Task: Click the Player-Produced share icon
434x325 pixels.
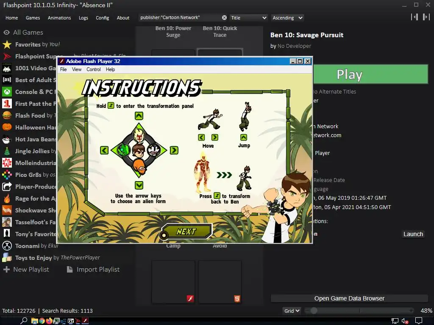Action: tap(7, 187)
